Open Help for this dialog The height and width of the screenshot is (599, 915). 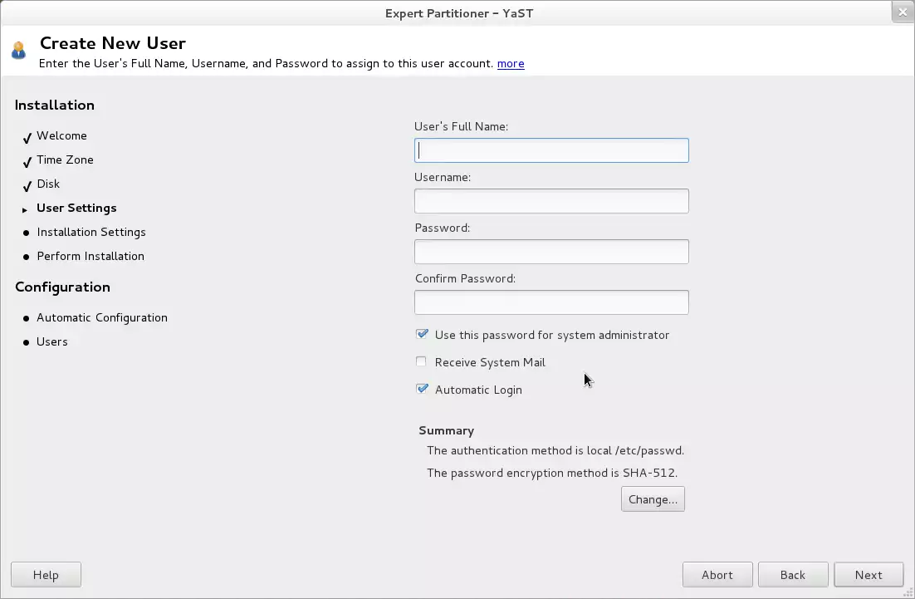pyautogui.click(x=46, y=575)
